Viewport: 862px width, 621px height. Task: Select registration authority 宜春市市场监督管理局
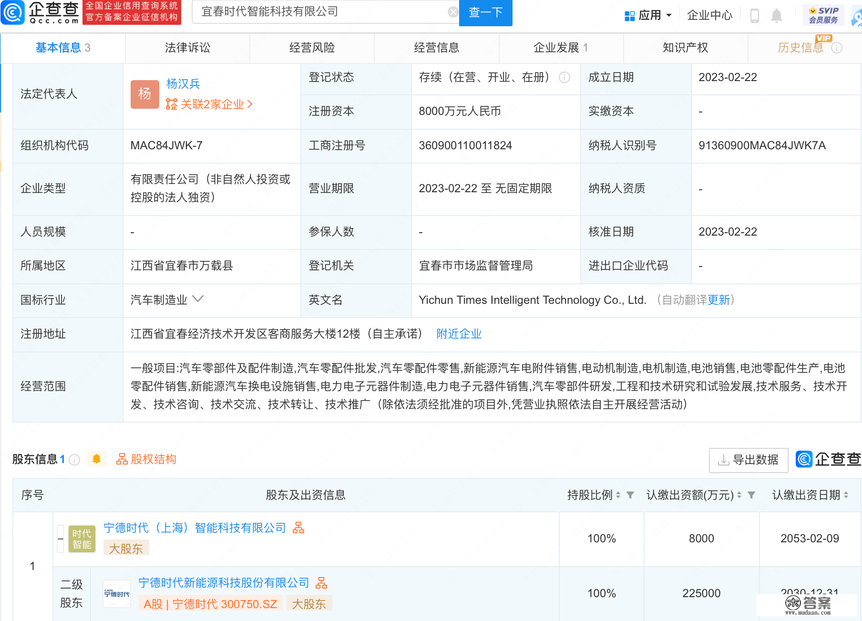click(x=476, y=266)
